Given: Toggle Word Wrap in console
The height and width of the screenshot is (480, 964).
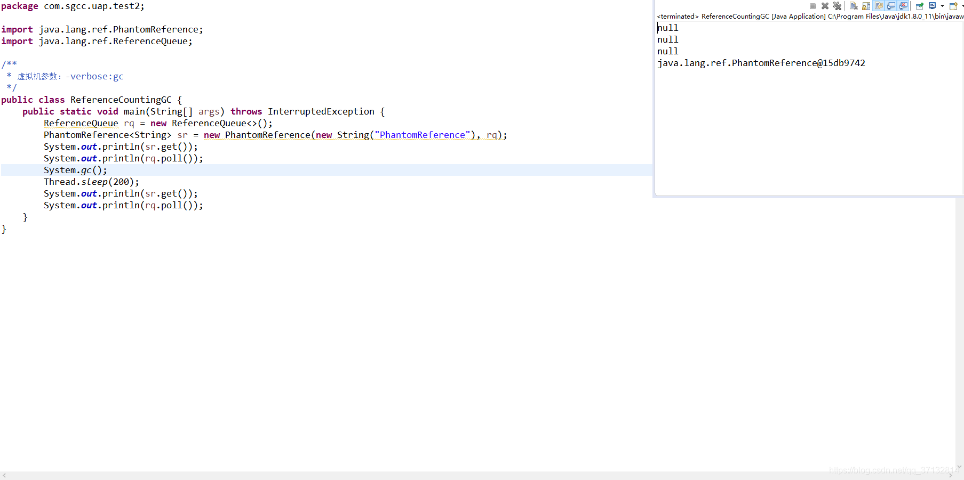Looking at the screenshot, I should pos(879,6).
